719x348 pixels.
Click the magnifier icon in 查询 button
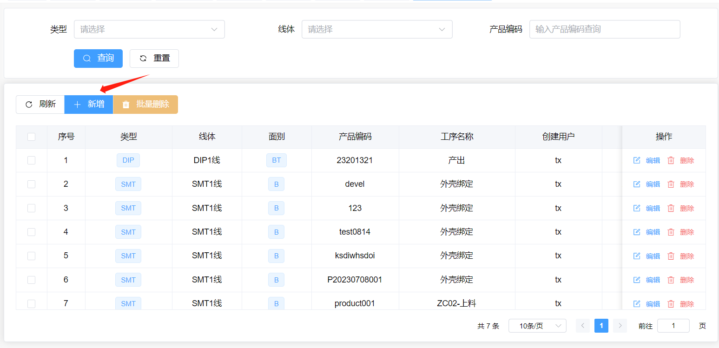point(87,59)
